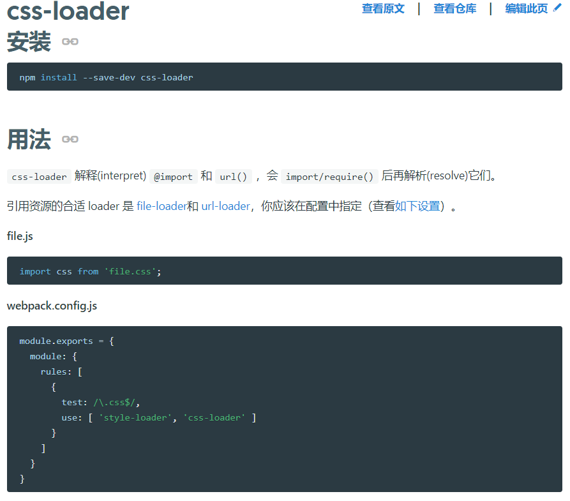
Task: Go to the 如下设置 link
Action: 417,206
